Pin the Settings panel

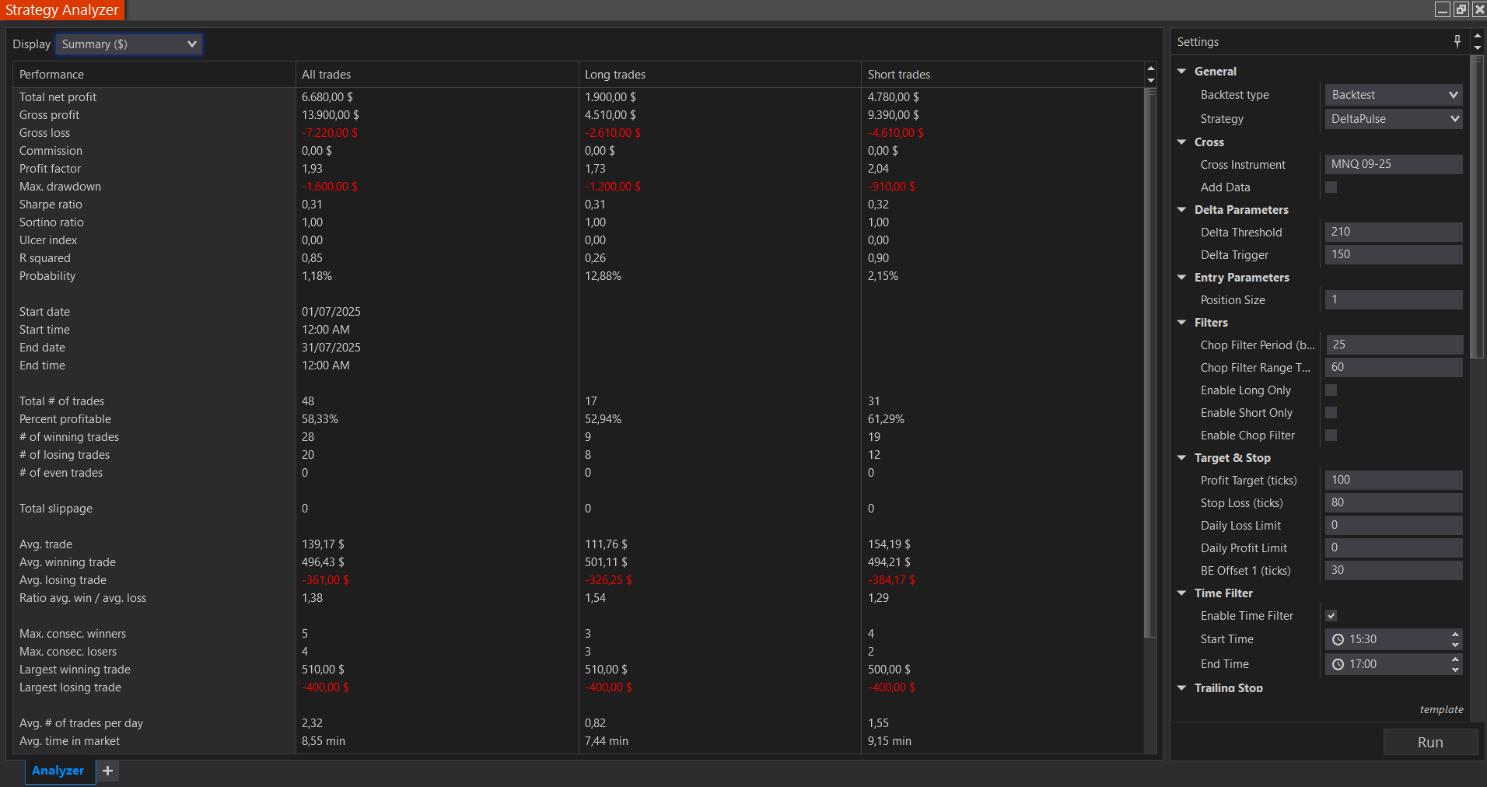pyautogui.click(x=1457, y=41)
